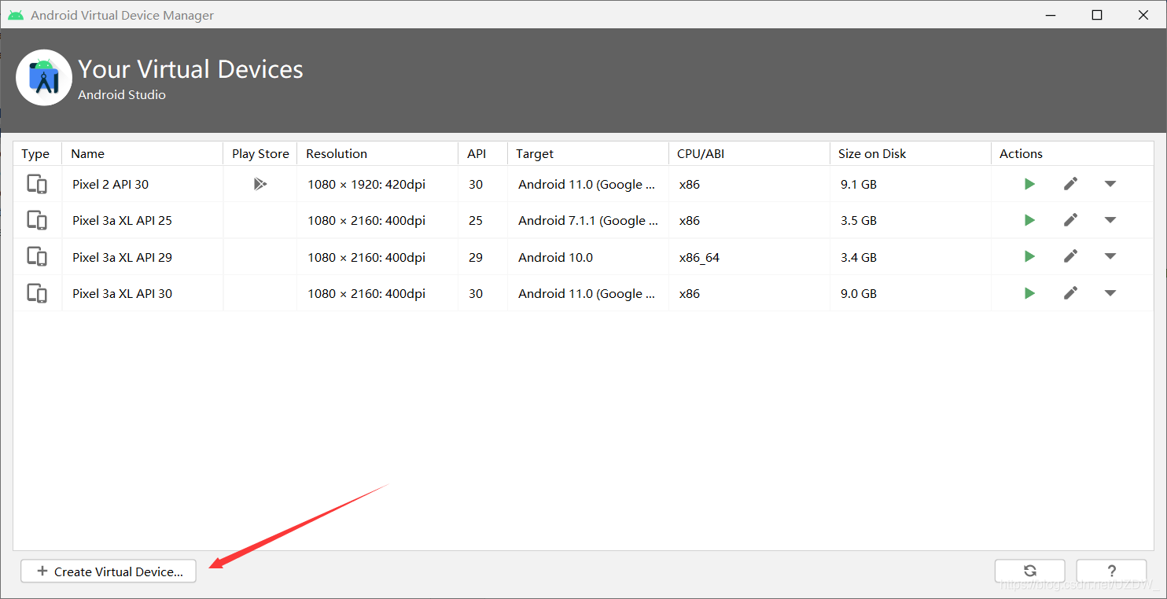Refresh the virtual device list

[x=1030, y=571]
